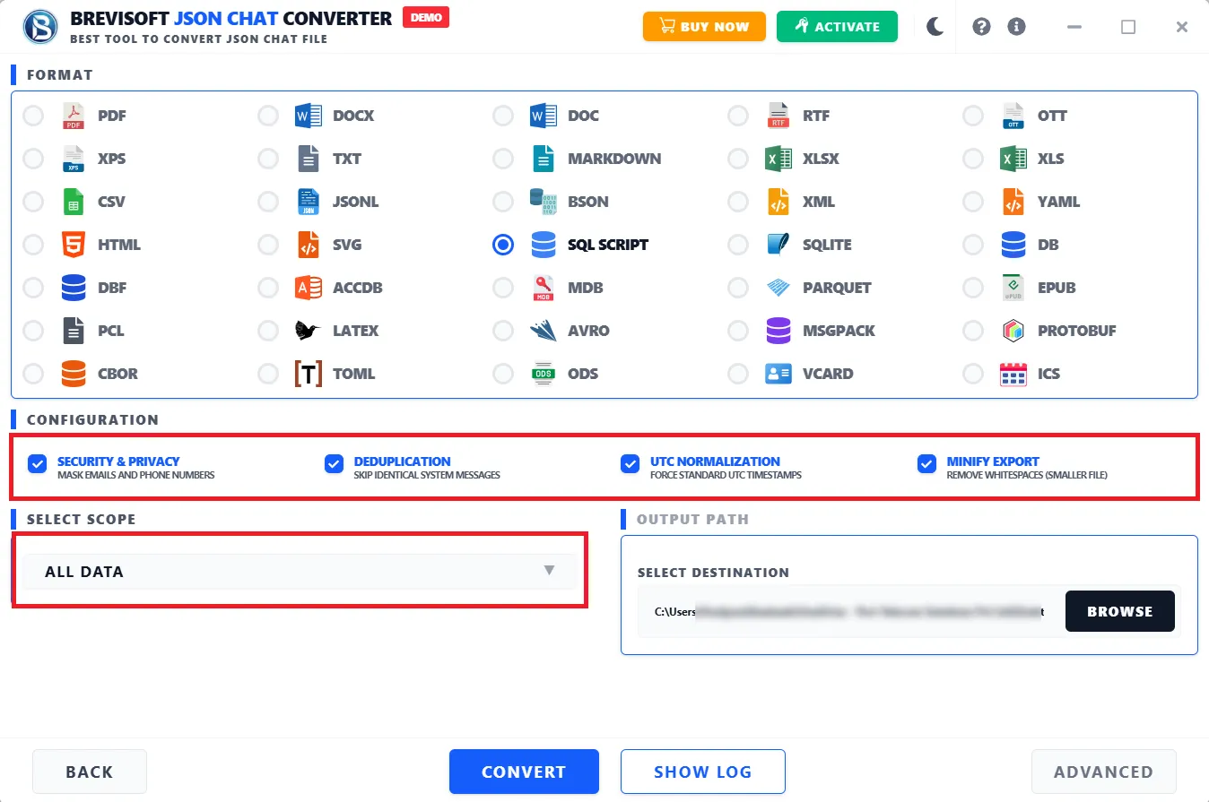
Task: Select the MSGPACK format radio button
Action: [738, 331]
